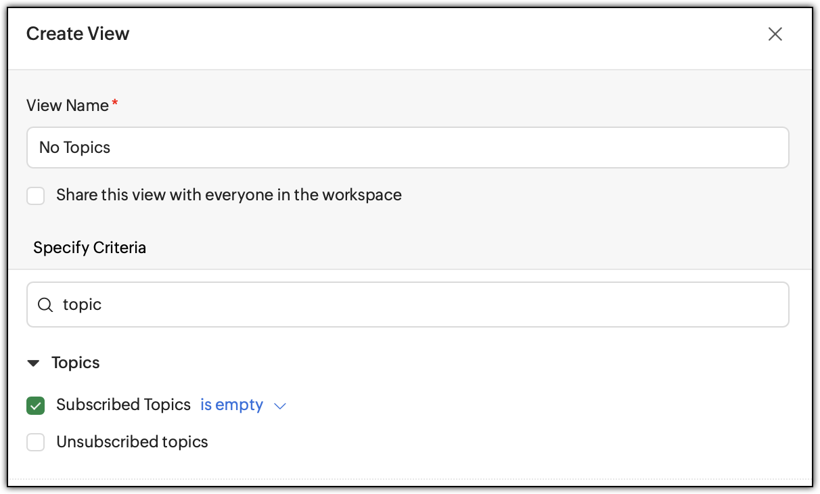Image resolution: width=820 pixels, height=494 pixels.
Task: Focus the View Name field containing 'No Topics'
Action: (x=408, y=148)
